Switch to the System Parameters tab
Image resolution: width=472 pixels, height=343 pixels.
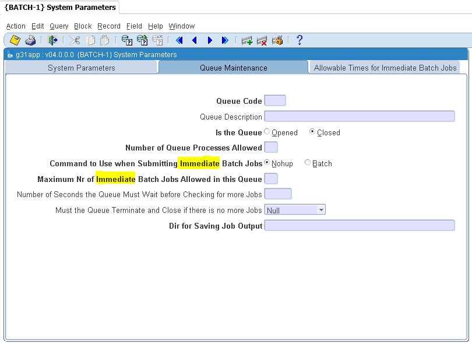[x=81, y=68]
